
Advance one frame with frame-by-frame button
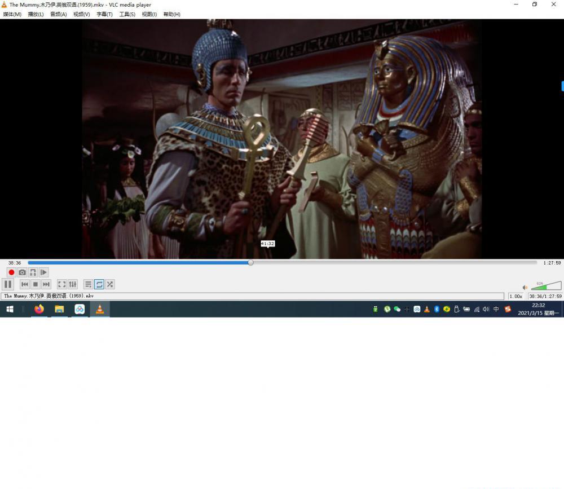(43, 272)
